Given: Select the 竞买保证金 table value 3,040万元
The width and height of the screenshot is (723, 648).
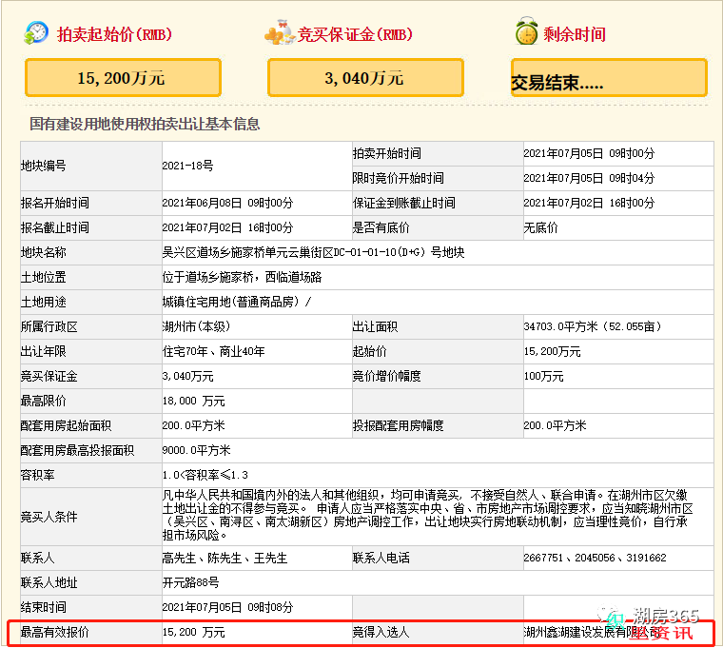Looking at the screenshot, I should pos(187,377).
